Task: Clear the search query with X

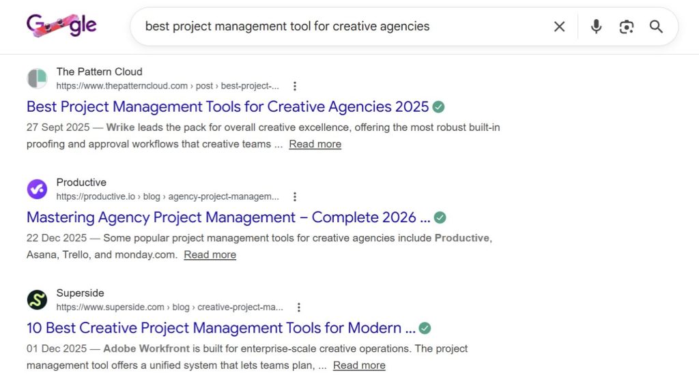Action: (x=559, y=27)
